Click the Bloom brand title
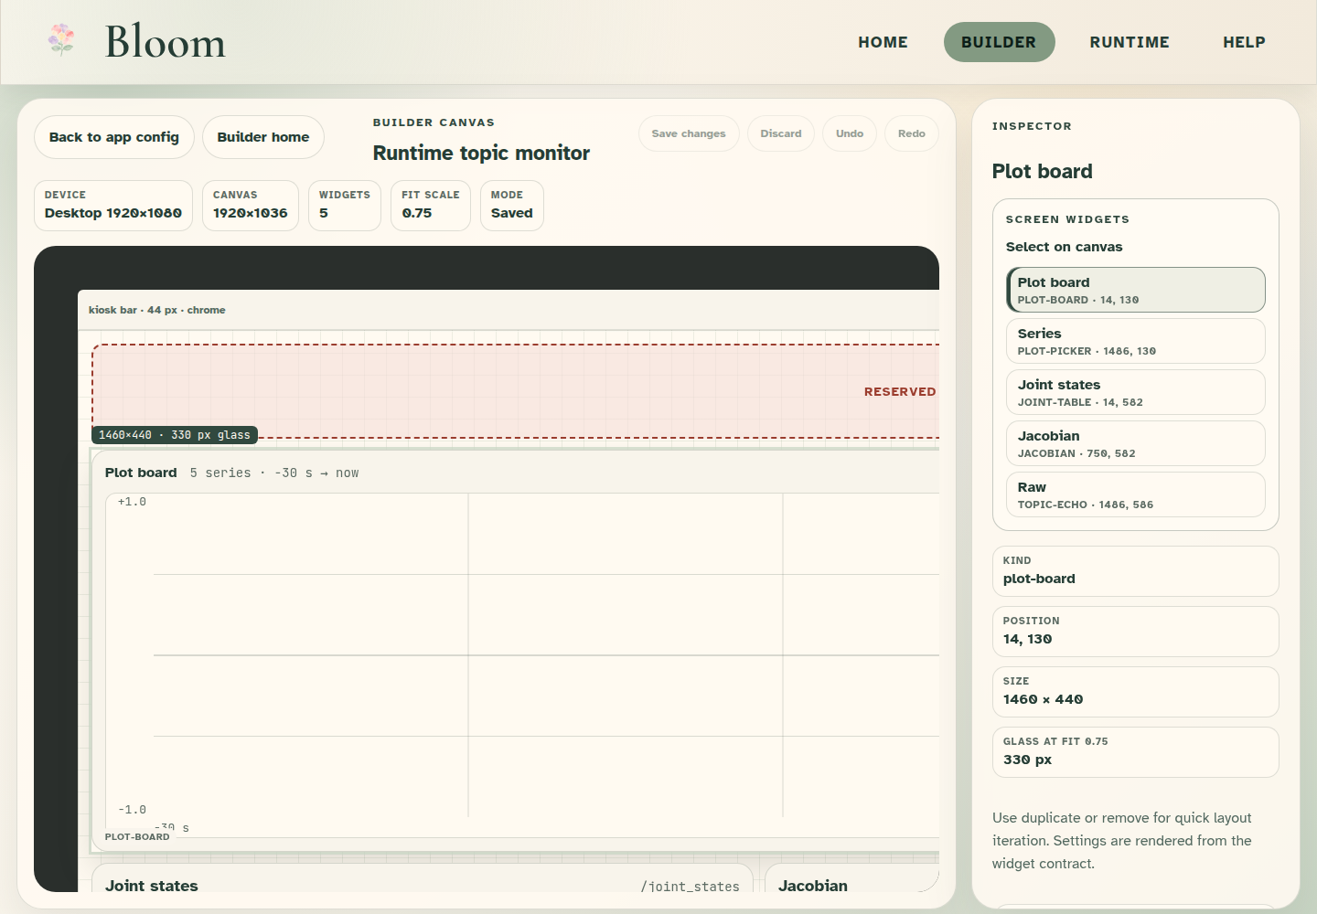Viewport: 1317px width, 914px height. pyautogui.click(x=166, y=42)
